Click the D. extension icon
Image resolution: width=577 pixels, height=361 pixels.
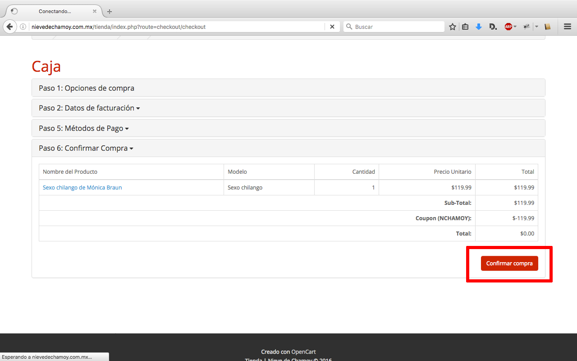pos(493,27)
